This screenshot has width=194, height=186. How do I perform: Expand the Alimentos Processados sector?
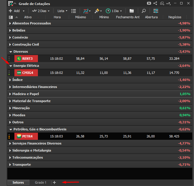point(10,23)
